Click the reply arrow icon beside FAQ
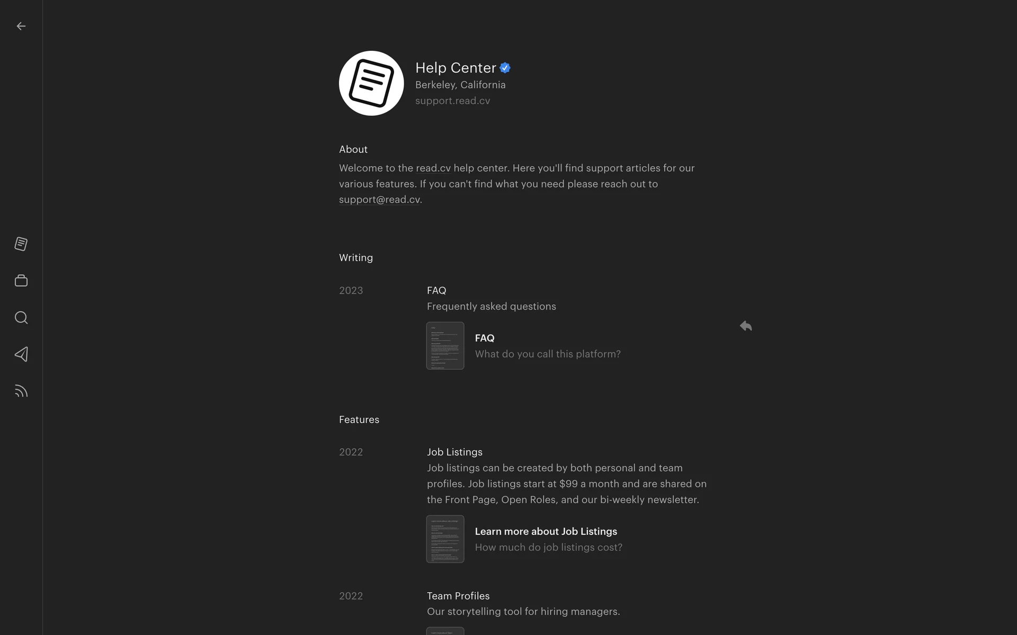Viewport: 1017px width, 635px height. (x=746, y=326)
